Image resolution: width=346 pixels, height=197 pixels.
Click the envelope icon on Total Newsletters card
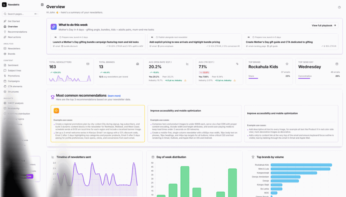pyautogui.click(x=88, y=64)
